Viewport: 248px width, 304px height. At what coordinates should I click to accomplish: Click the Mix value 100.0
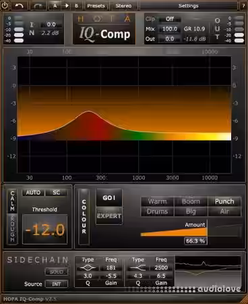(x=170, y=29)
